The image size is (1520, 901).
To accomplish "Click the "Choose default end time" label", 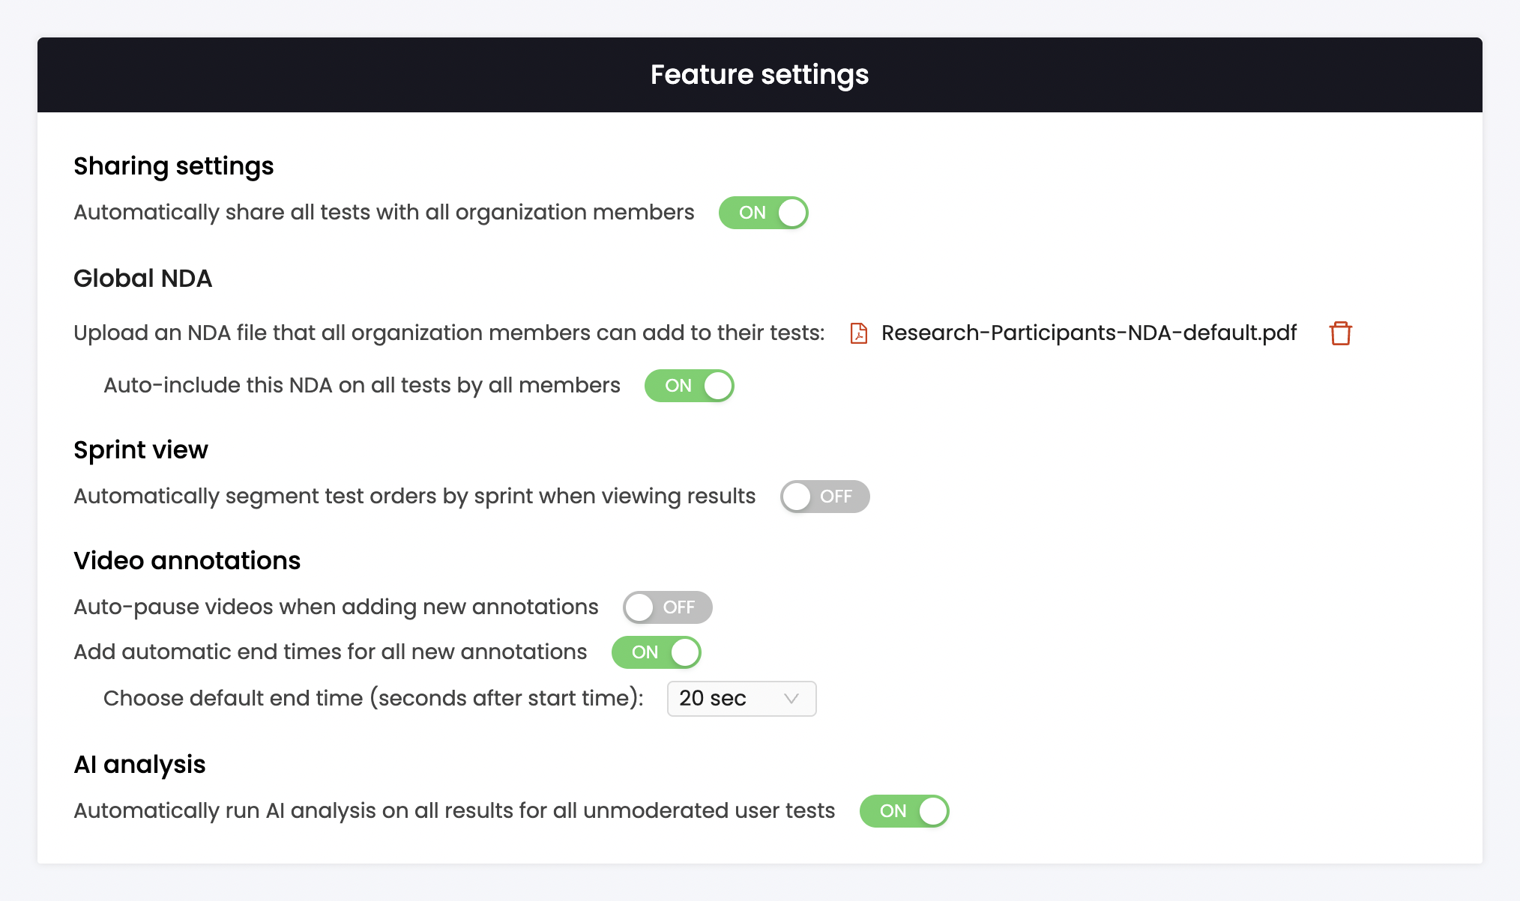I will click(373, 699).
